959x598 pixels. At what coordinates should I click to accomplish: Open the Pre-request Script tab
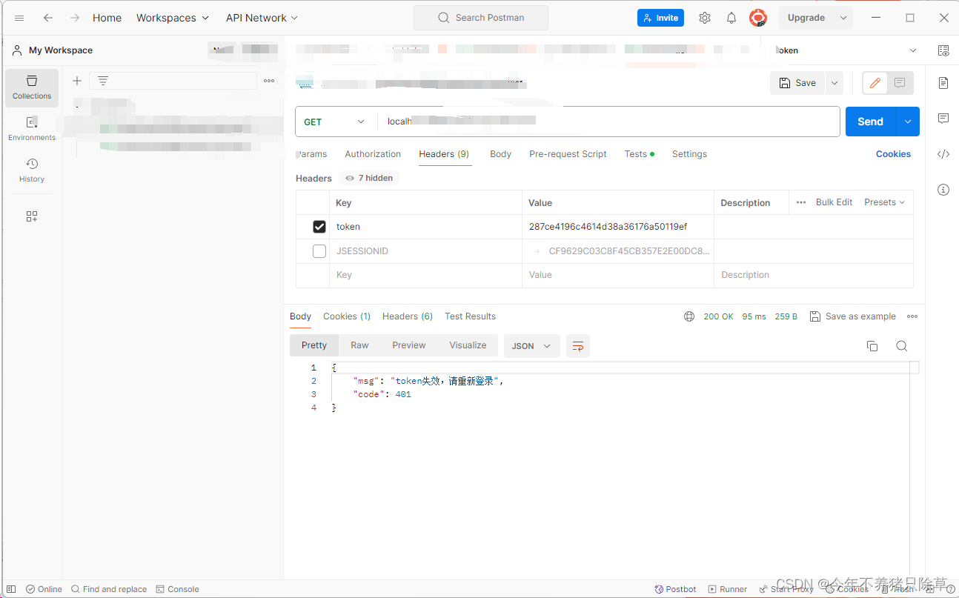point(568,154)
